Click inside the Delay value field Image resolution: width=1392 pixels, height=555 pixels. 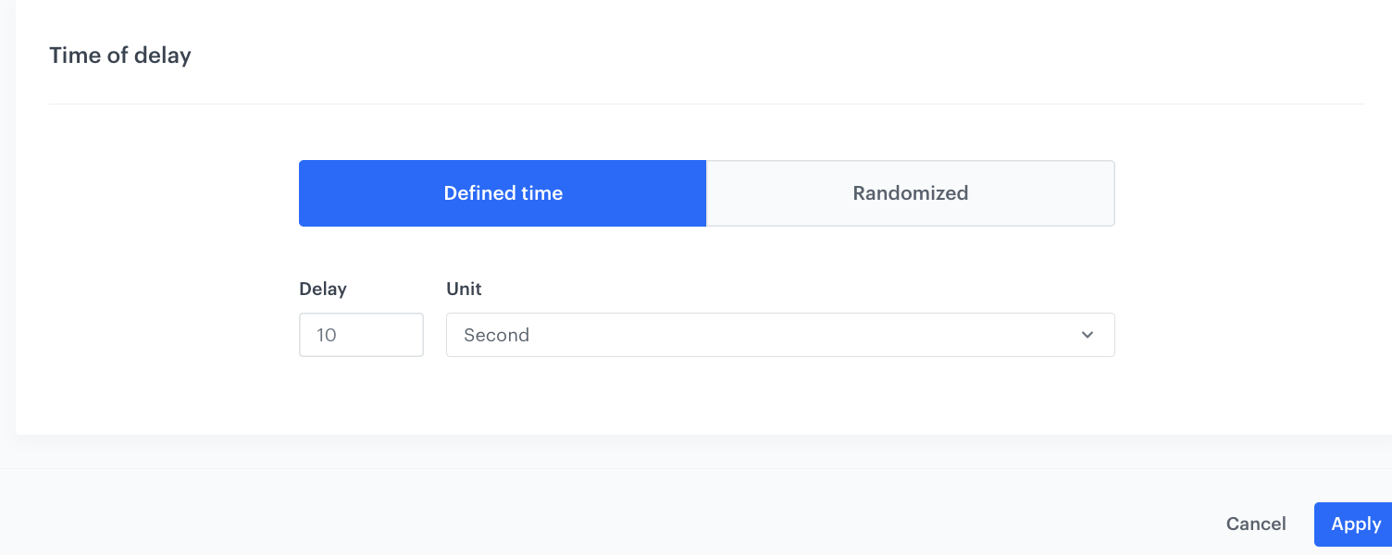pos(361,335)
